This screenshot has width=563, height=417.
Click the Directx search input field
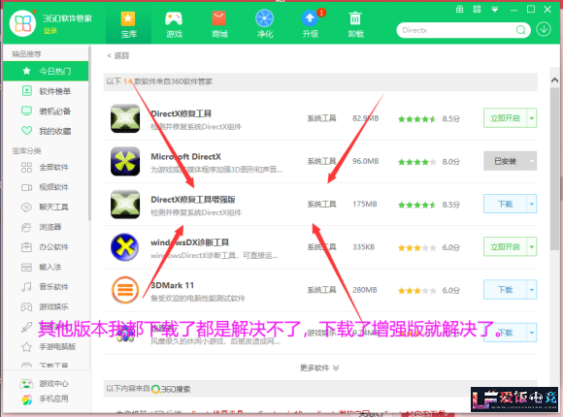(x=456, y=30)
